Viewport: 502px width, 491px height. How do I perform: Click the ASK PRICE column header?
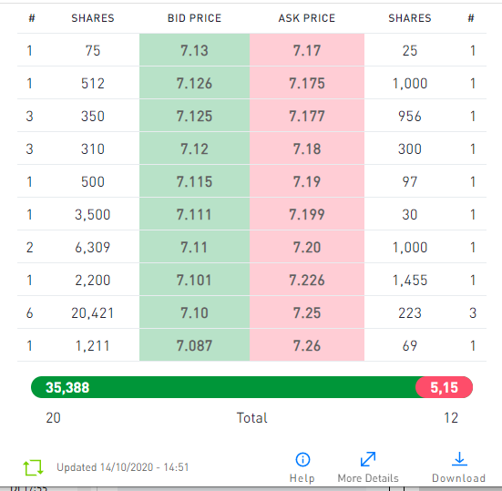click(x=307, y=18)
